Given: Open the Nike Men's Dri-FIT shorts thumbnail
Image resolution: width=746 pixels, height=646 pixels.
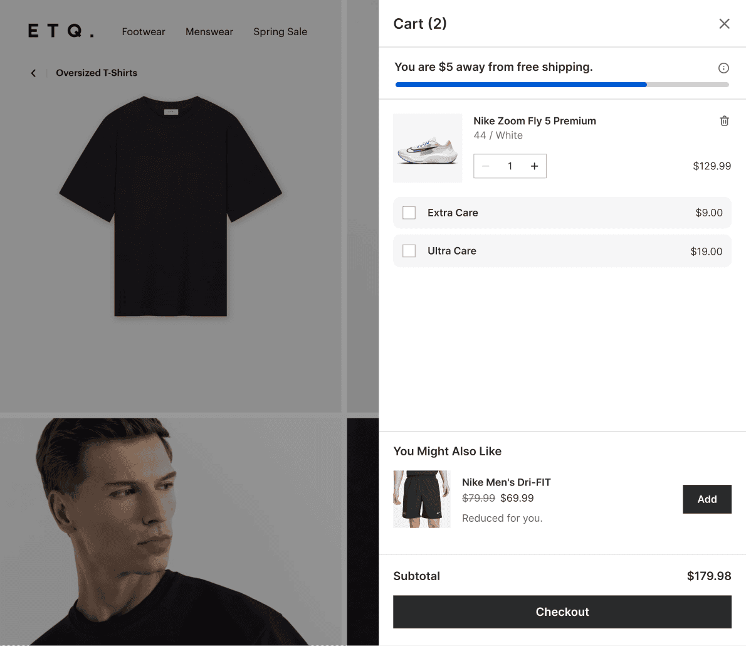Looking at the screenshot, I should pos(421,499).
